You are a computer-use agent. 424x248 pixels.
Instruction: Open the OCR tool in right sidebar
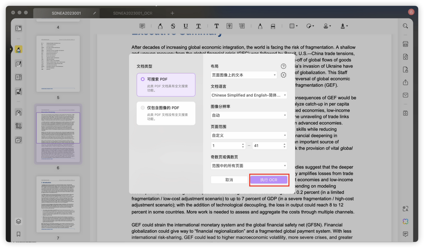click(x=405, y=44)
